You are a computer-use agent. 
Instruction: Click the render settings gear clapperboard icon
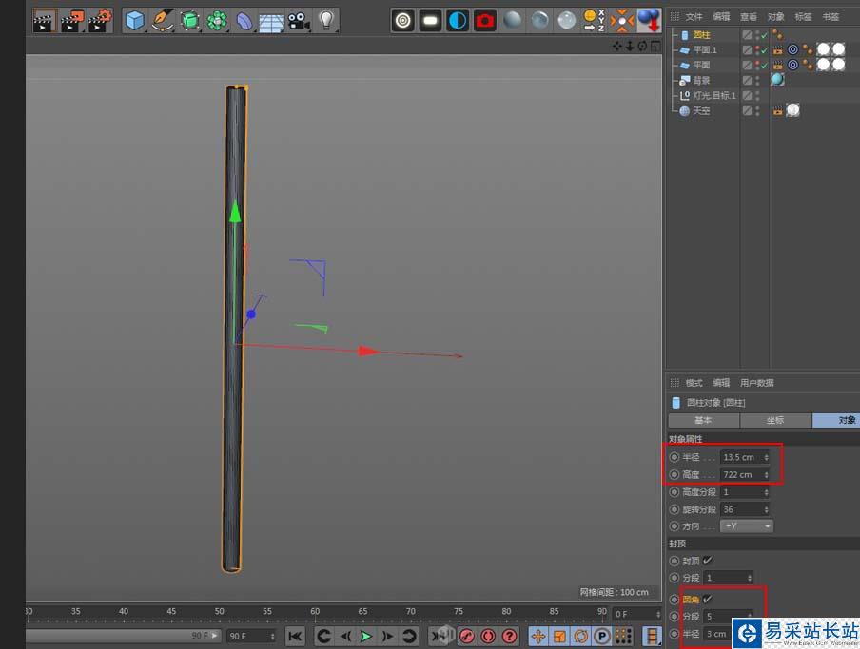click(x=99, y=20)
